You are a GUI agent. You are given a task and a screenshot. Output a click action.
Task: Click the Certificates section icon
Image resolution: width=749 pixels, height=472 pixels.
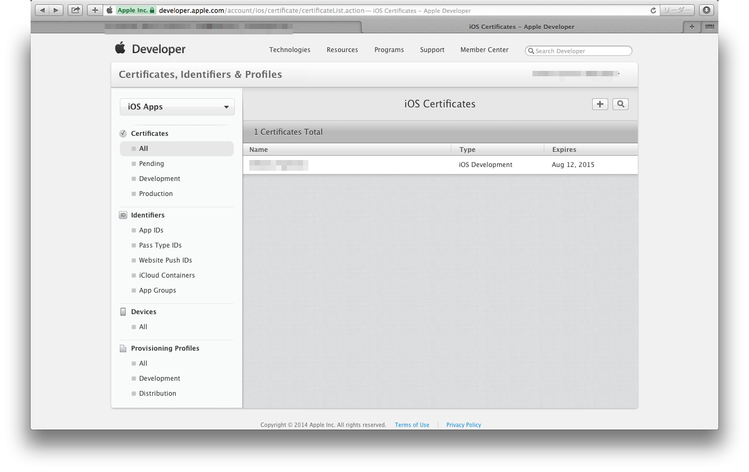click(123, 134)
